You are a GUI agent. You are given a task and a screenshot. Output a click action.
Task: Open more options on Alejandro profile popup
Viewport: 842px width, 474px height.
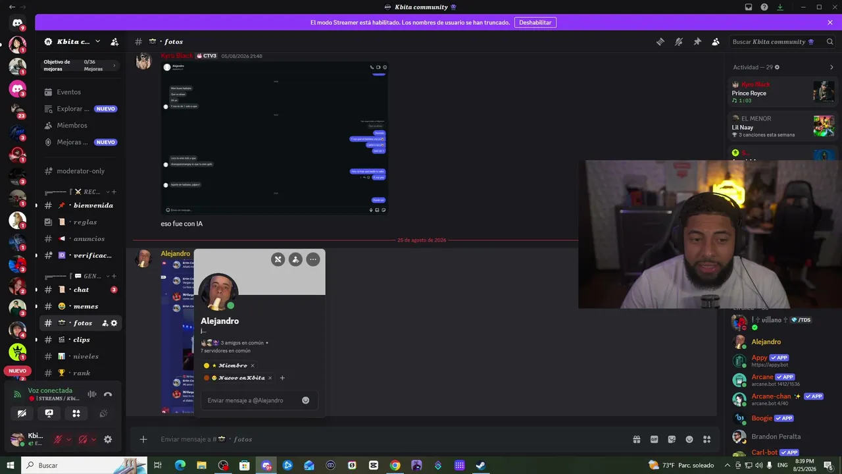point(313,259)
